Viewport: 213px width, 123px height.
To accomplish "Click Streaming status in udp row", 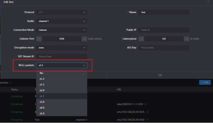I will [17, 104].
